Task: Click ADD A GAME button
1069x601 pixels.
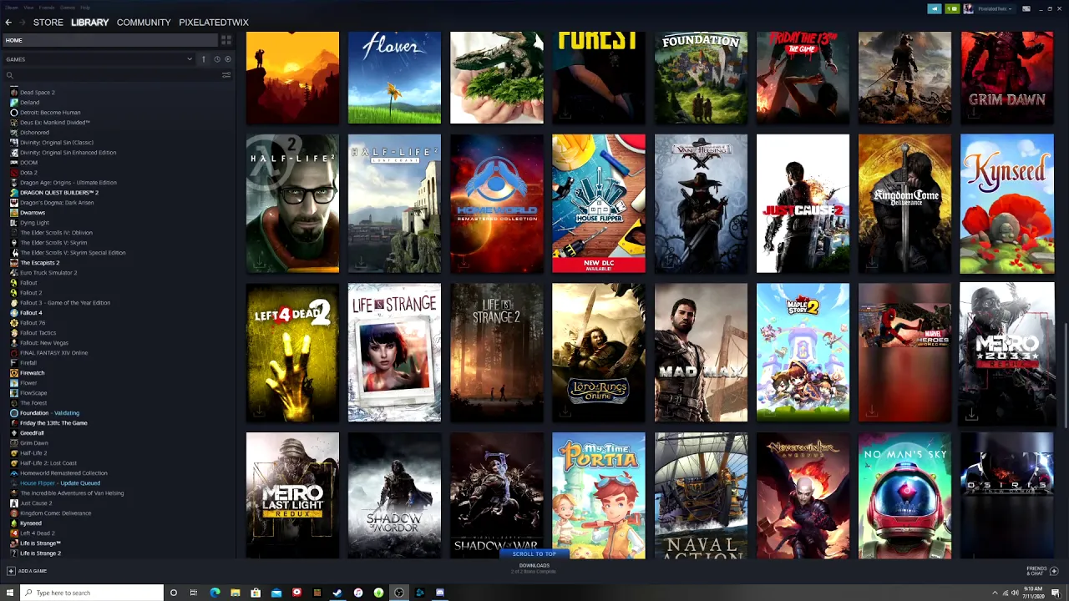Action: [27, 571]
